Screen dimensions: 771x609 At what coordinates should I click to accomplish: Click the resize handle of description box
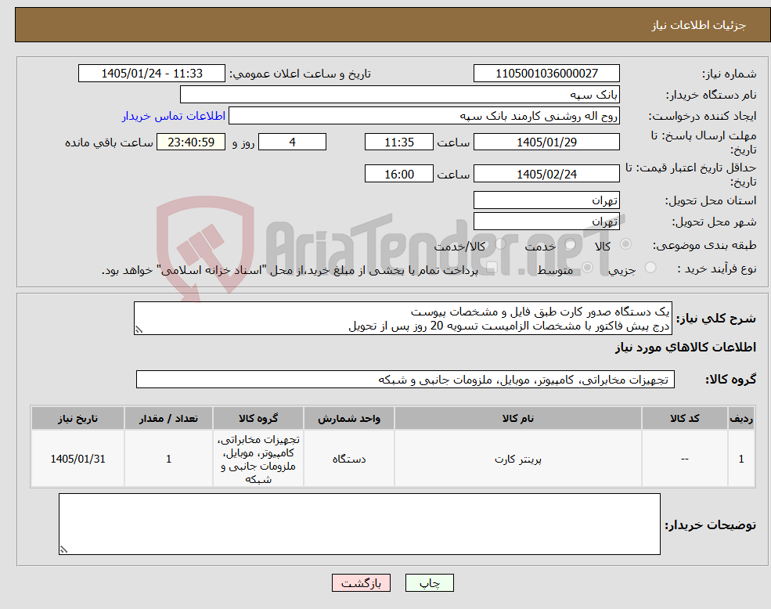click(x=139, y=330)
